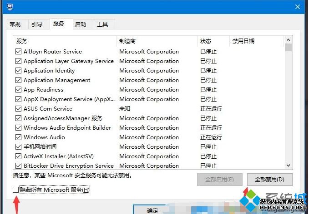Toggle the Application Management checkbox
This screenshot has height=214, width=309.
18,80
